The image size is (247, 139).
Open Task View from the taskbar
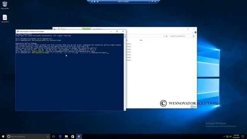coord(54,136)
